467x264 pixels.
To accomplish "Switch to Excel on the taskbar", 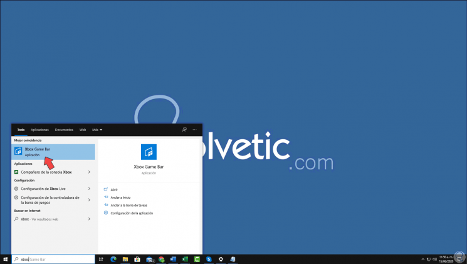I will [x=185, y=259].
